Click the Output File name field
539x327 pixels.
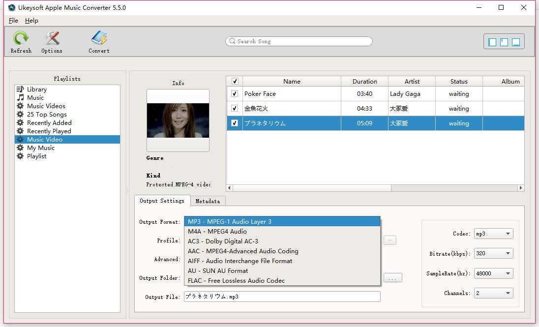click(x=282, y=297)
